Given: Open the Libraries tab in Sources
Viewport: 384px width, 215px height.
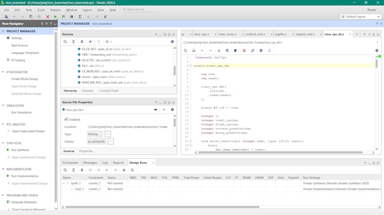Looking at the screenshot, I should coord(88,91).
